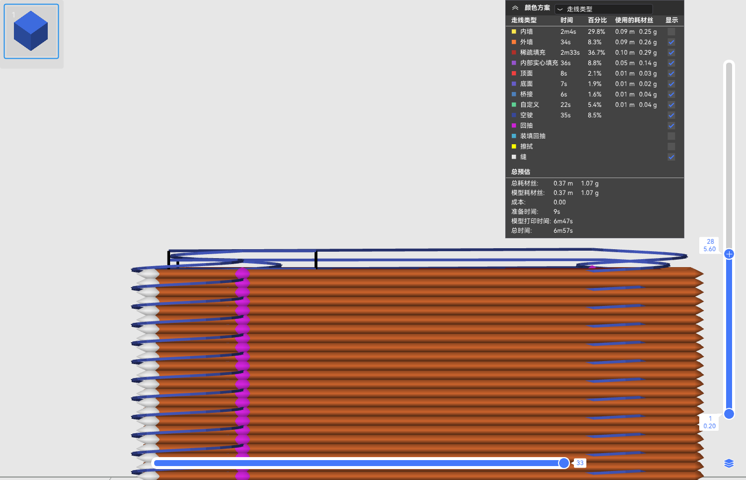Click the 时间 column header
Viewport: 746px width, 480px height.
point(566,20)
